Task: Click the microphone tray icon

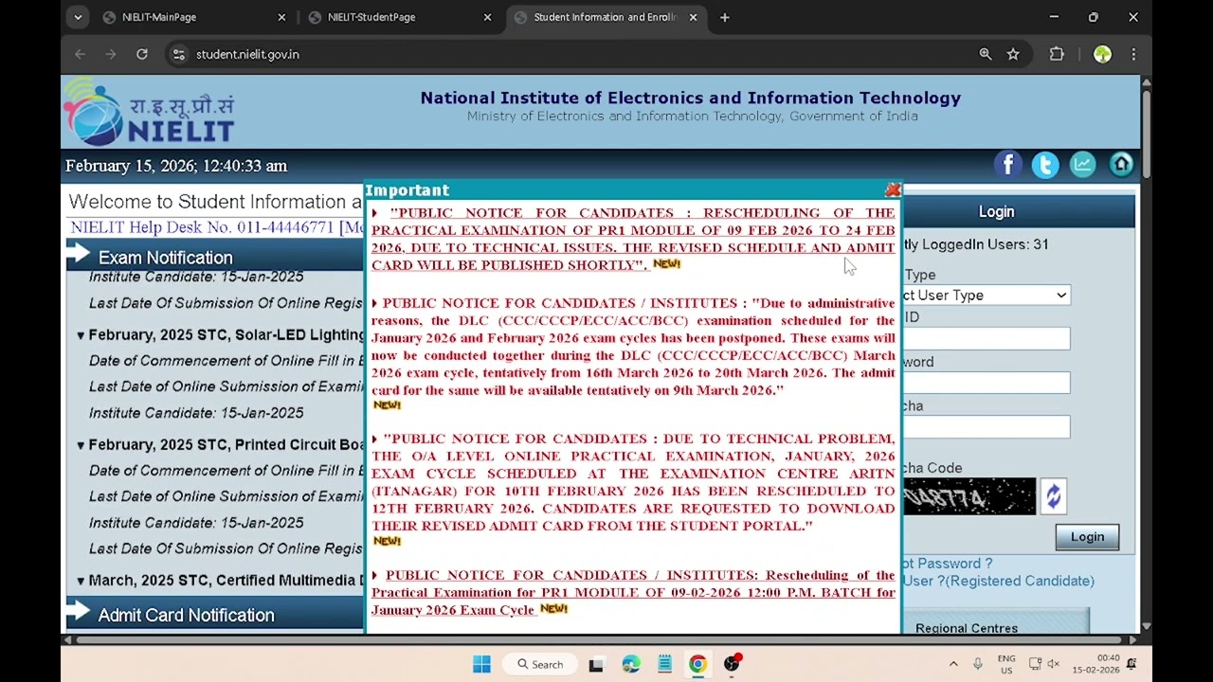Action: [977, 664]
